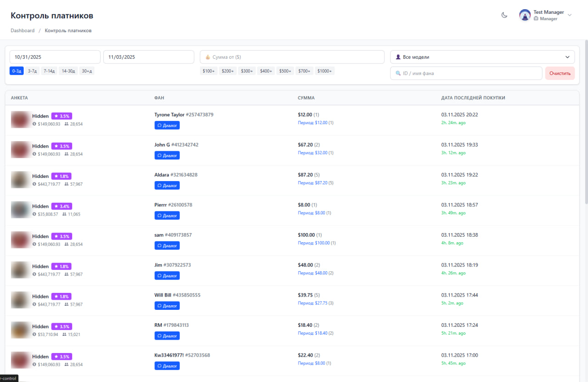Click the ID / имя фана input field
The width and height of the screenshot is (588, 382).
point(466,73)
